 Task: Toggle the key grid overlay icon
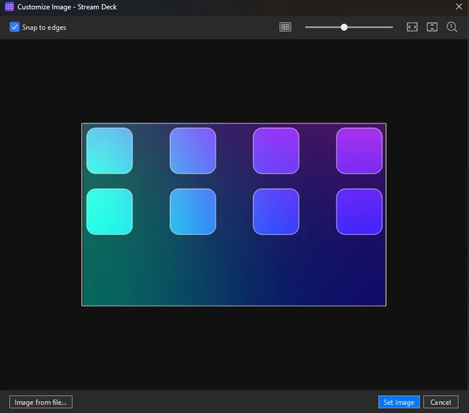pos(285,27)
